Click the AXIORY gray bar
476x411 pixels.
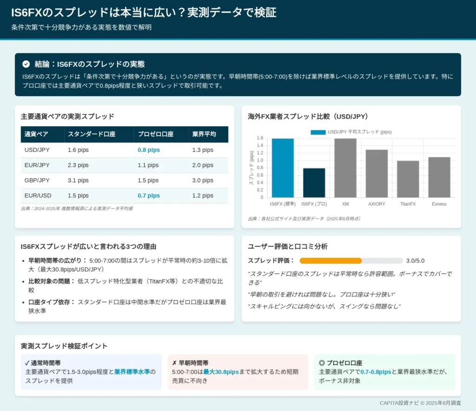(x=377, y=174)
